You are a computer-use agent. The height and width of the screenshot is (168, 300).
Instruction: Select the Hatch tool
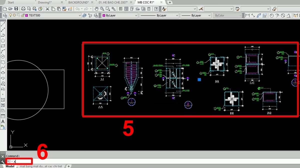coord(3,100)
